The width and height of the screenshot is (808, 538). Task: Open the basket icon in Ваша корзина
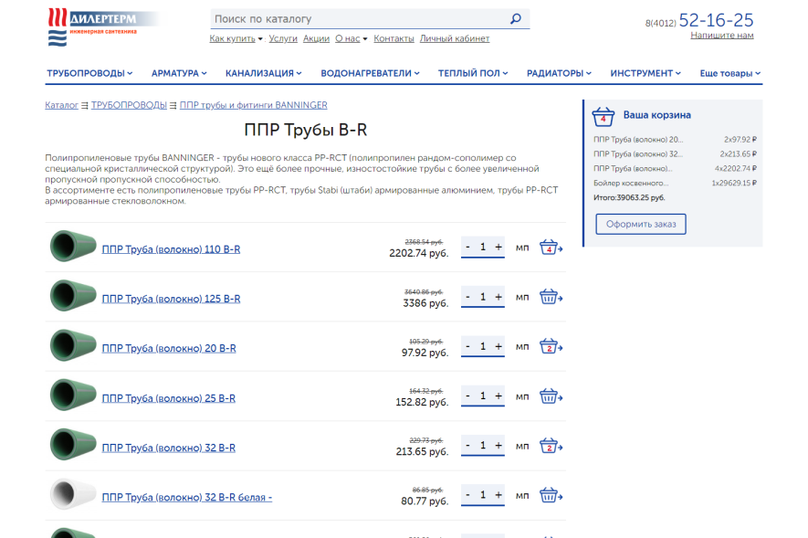point(603,117)
